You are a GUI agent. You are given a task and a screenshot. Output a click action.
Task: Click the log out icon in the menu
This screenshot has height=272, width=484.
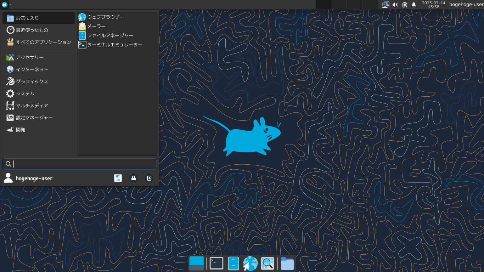149,178
